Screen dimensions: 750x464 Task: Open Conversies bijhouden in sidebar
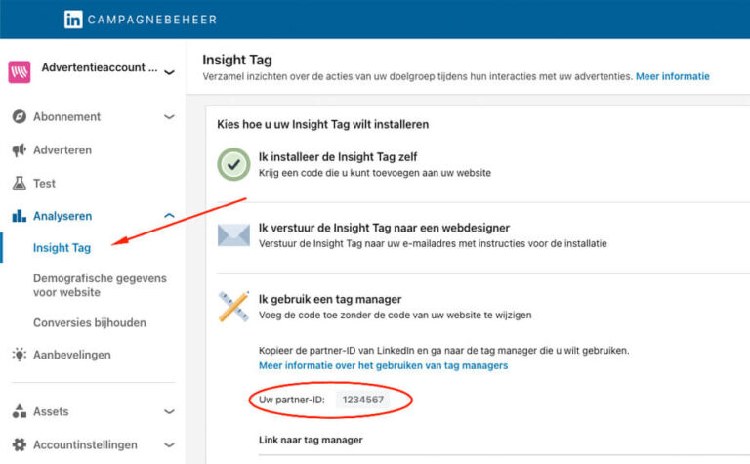[x=90, y=323]
